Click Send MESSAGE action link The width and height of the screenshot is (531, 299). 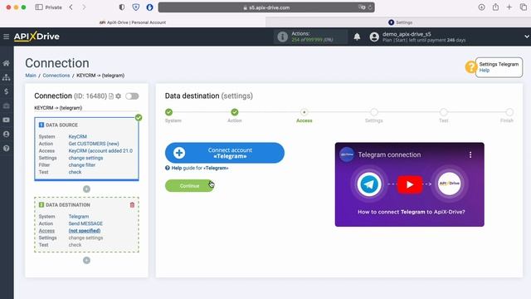tap(85, 223)
